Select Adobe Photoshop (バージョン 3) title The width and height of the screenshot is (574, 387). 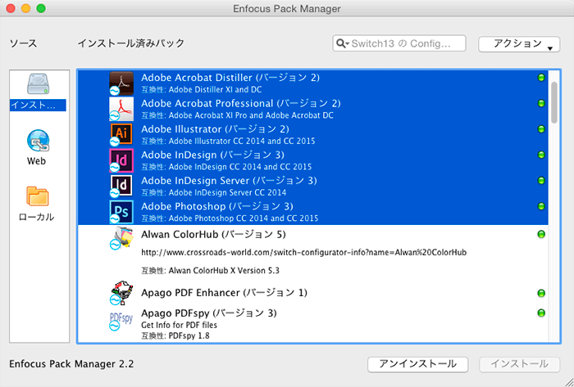217,207
